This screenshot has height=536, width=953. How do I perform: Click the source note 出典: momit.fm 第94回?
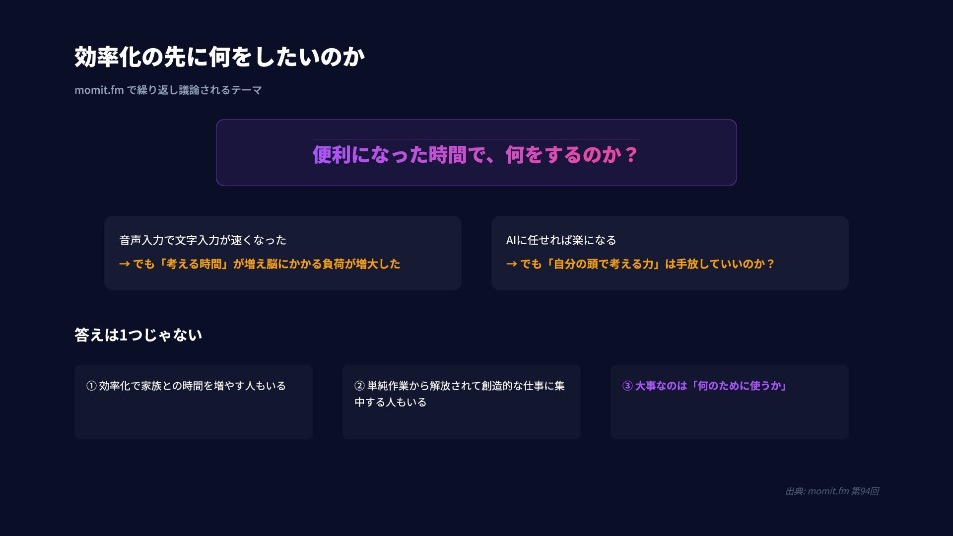832,491
